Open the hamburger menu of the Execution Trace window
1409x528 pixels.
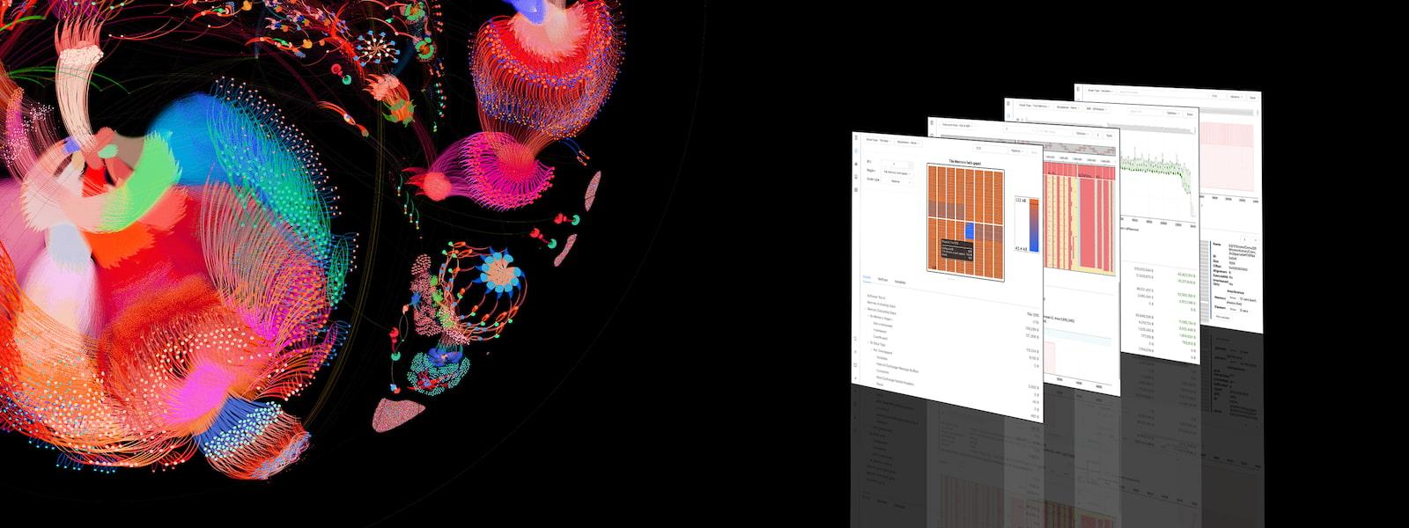tap(932, 122)
